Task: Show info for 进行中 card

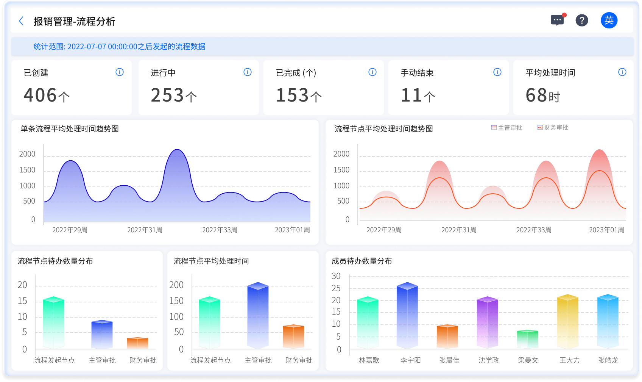Action: coord(248,72)
